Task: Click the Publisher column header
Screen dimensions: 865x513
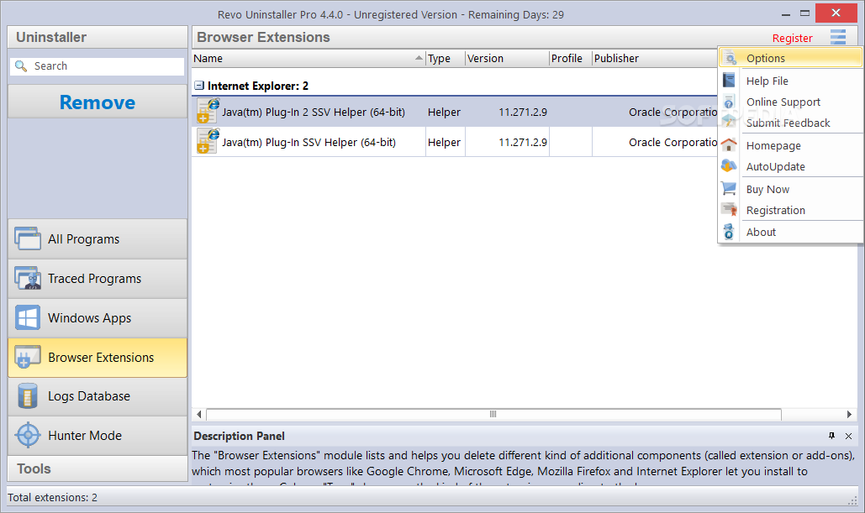Action: point(654,59)
